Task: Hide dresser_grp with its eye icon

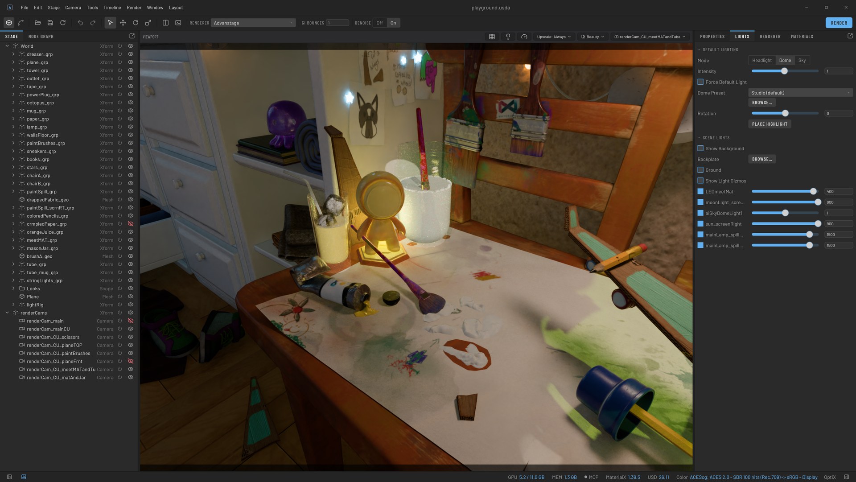Action: point(131,54)
